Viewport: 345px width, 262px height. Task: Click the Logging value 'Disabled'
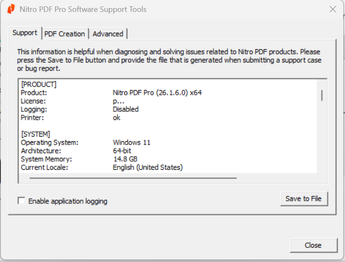[x=126, y=109]
